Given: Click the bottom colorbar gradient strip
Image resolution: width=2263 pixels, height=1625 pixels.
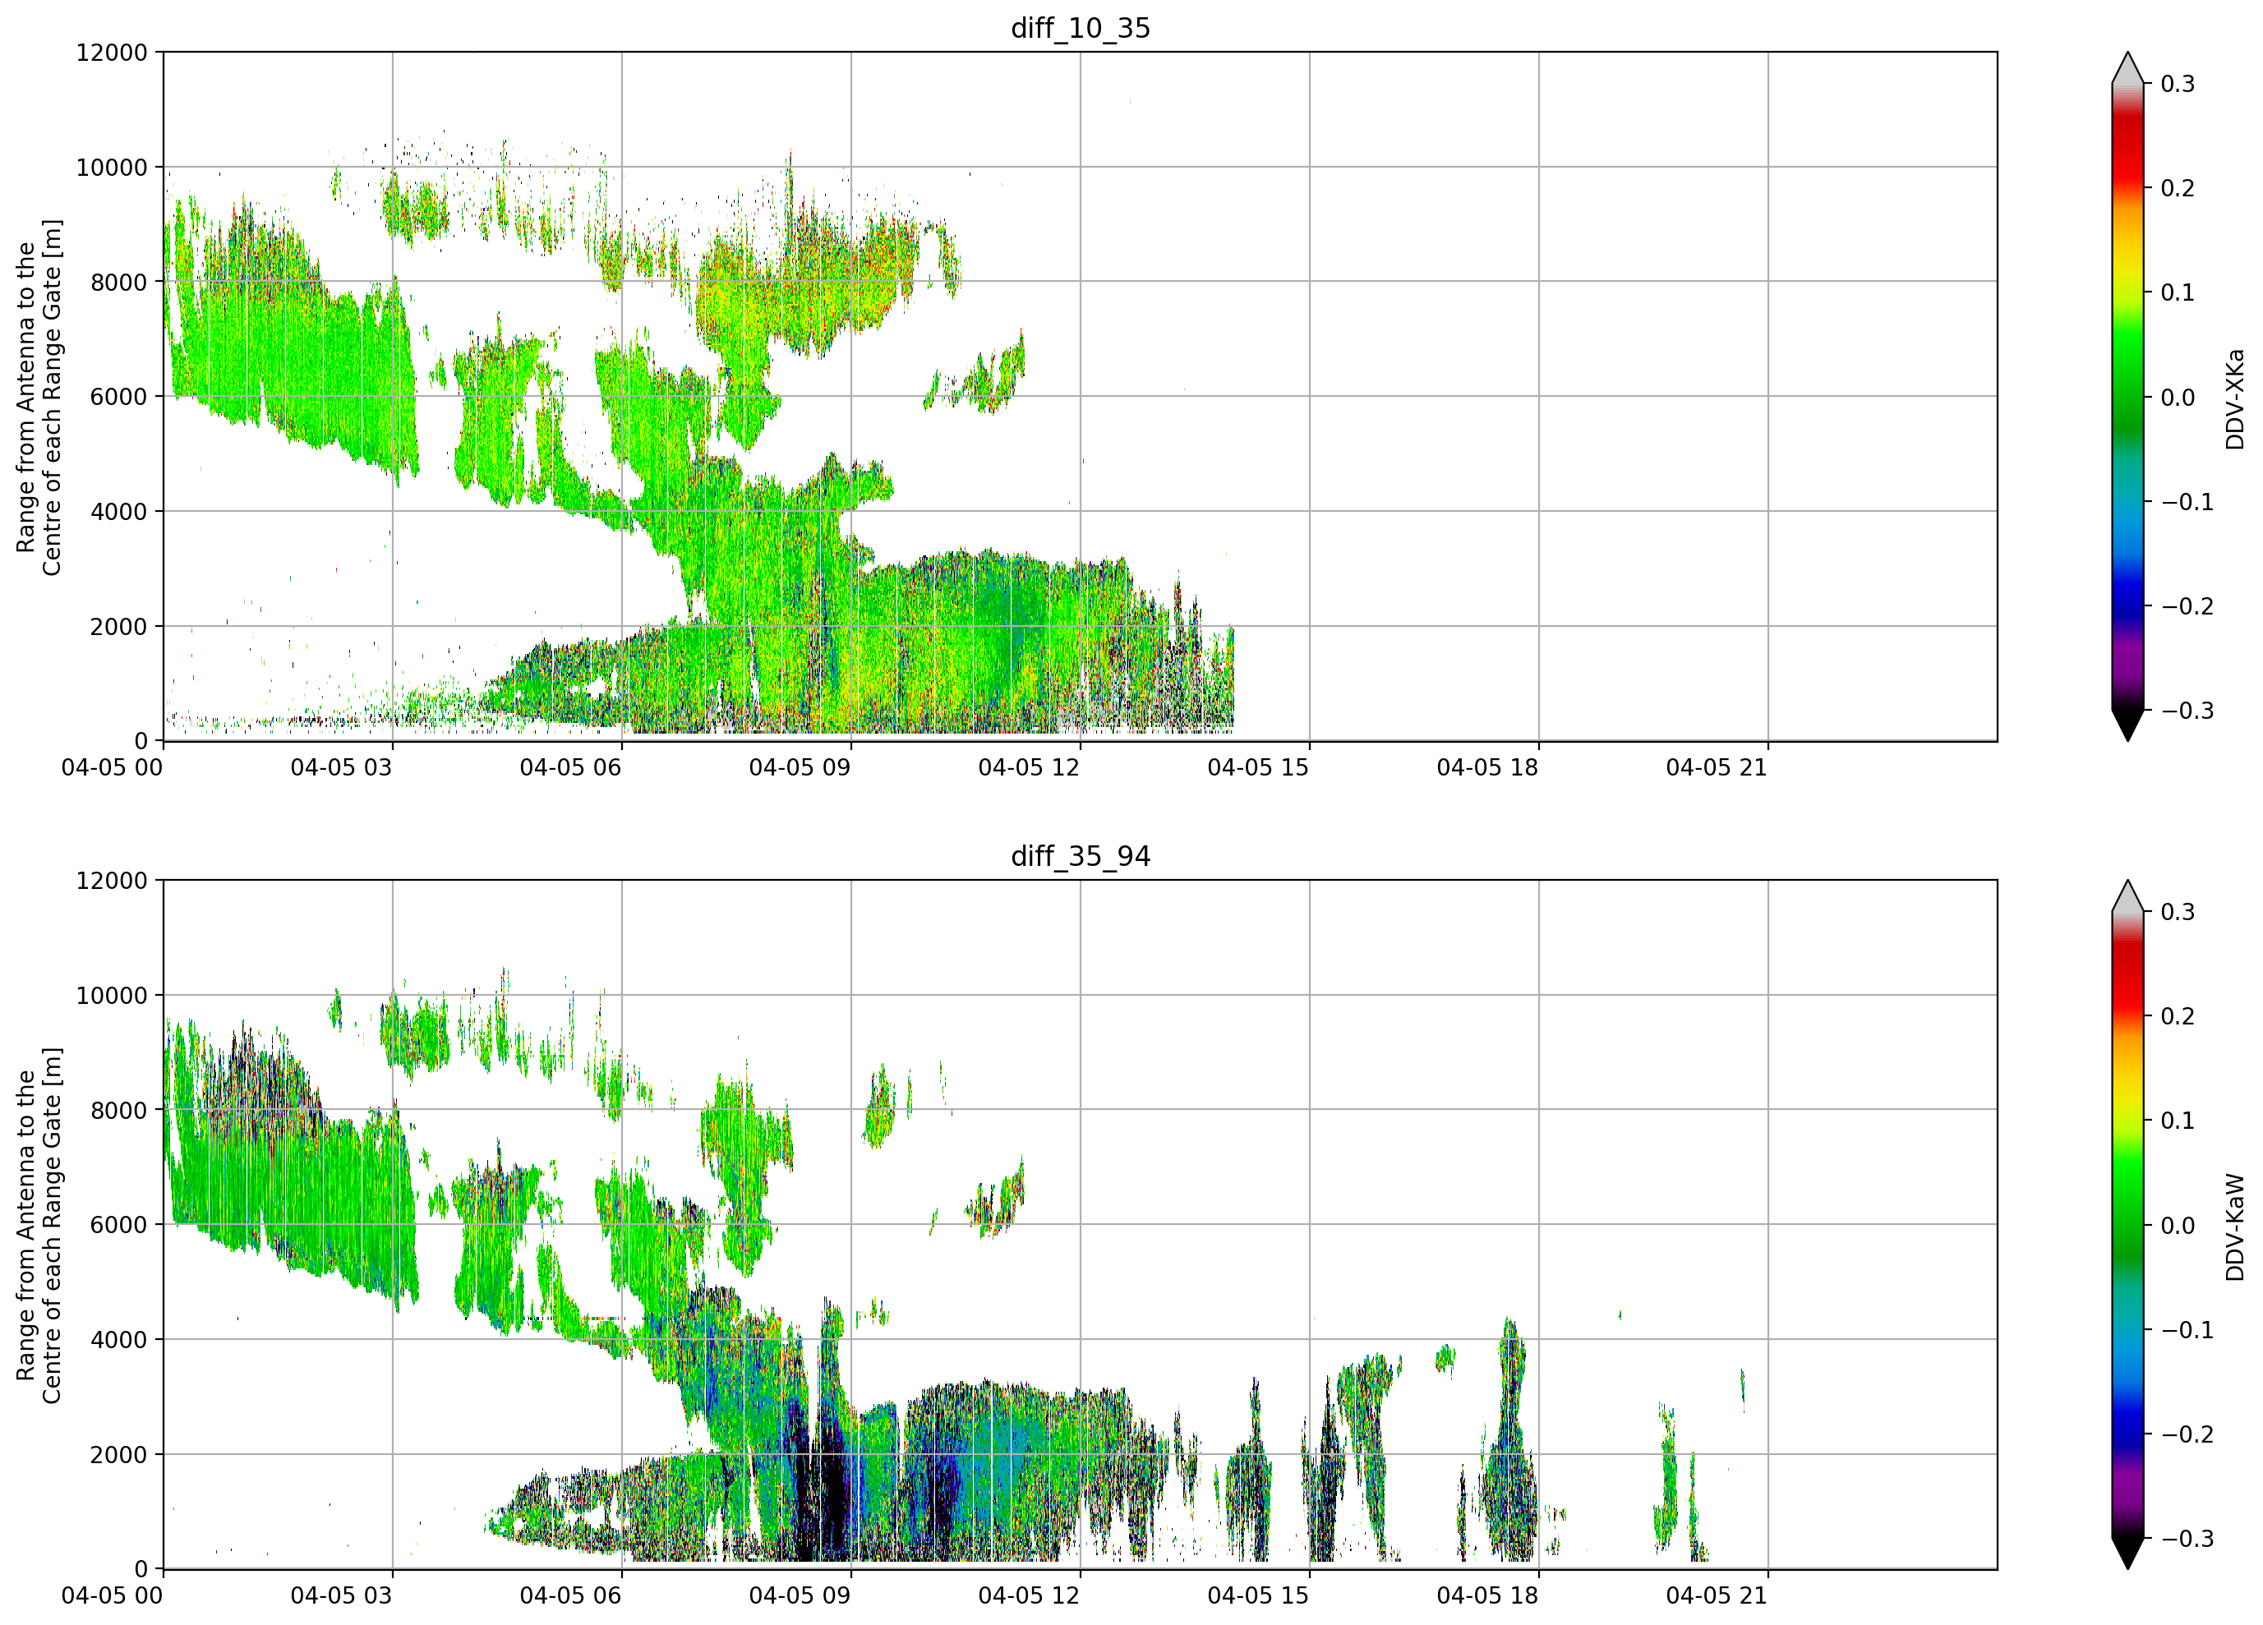Looking at the screenshot, I should tap(2128, 1225).
